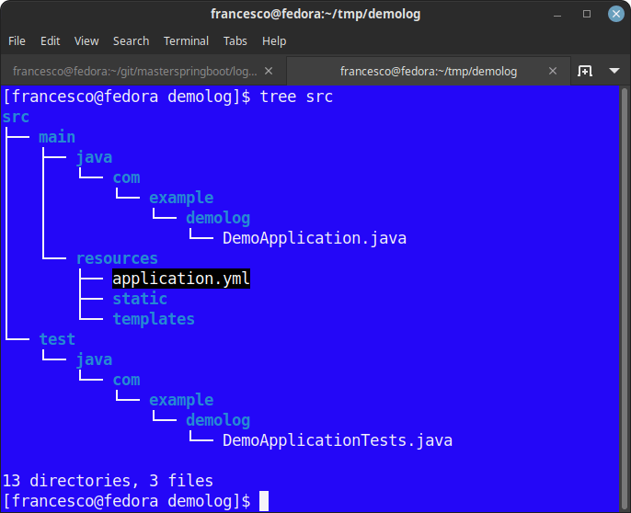Click the 'java' folder under main

pyautogui.click(x=94, y=157)
